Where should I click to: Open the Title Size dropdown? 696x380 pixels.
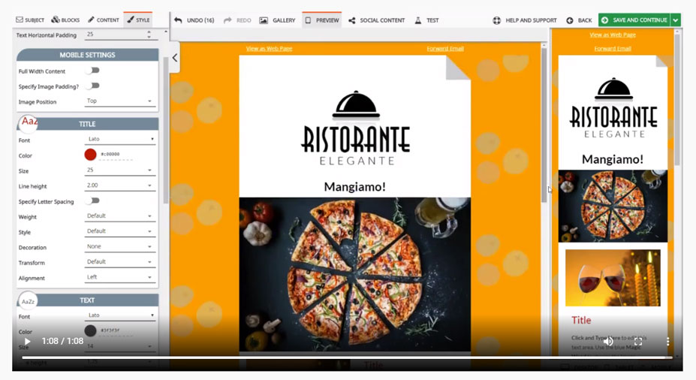coord(119,170)
